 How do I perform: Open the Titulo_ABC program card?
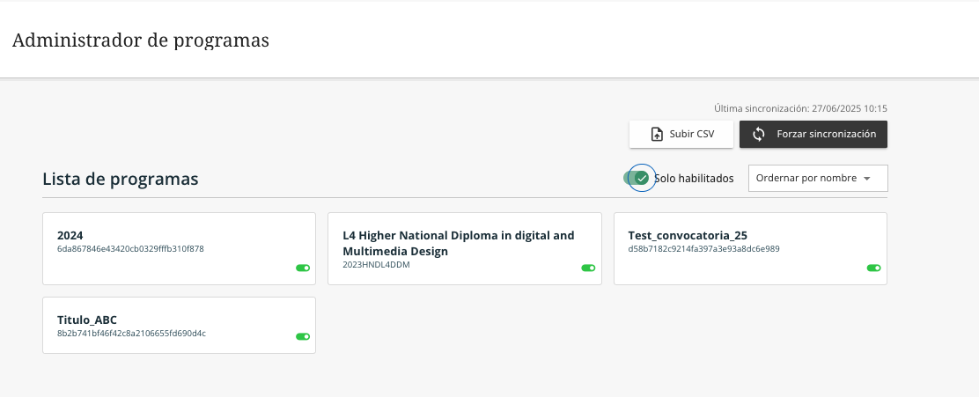180,325
